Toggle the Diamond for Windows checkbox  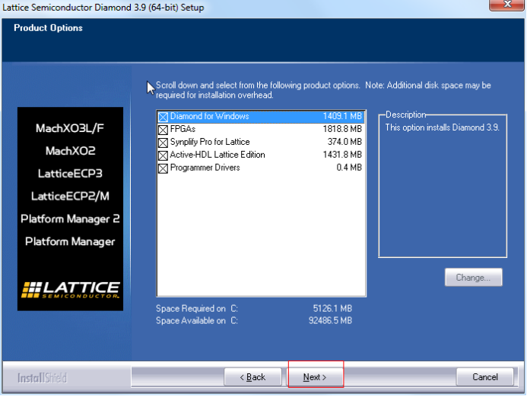coord(163,117)
